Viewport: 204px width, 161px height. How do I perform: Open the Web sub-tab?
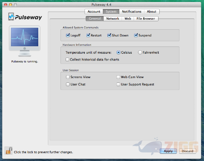click(128, 18)
